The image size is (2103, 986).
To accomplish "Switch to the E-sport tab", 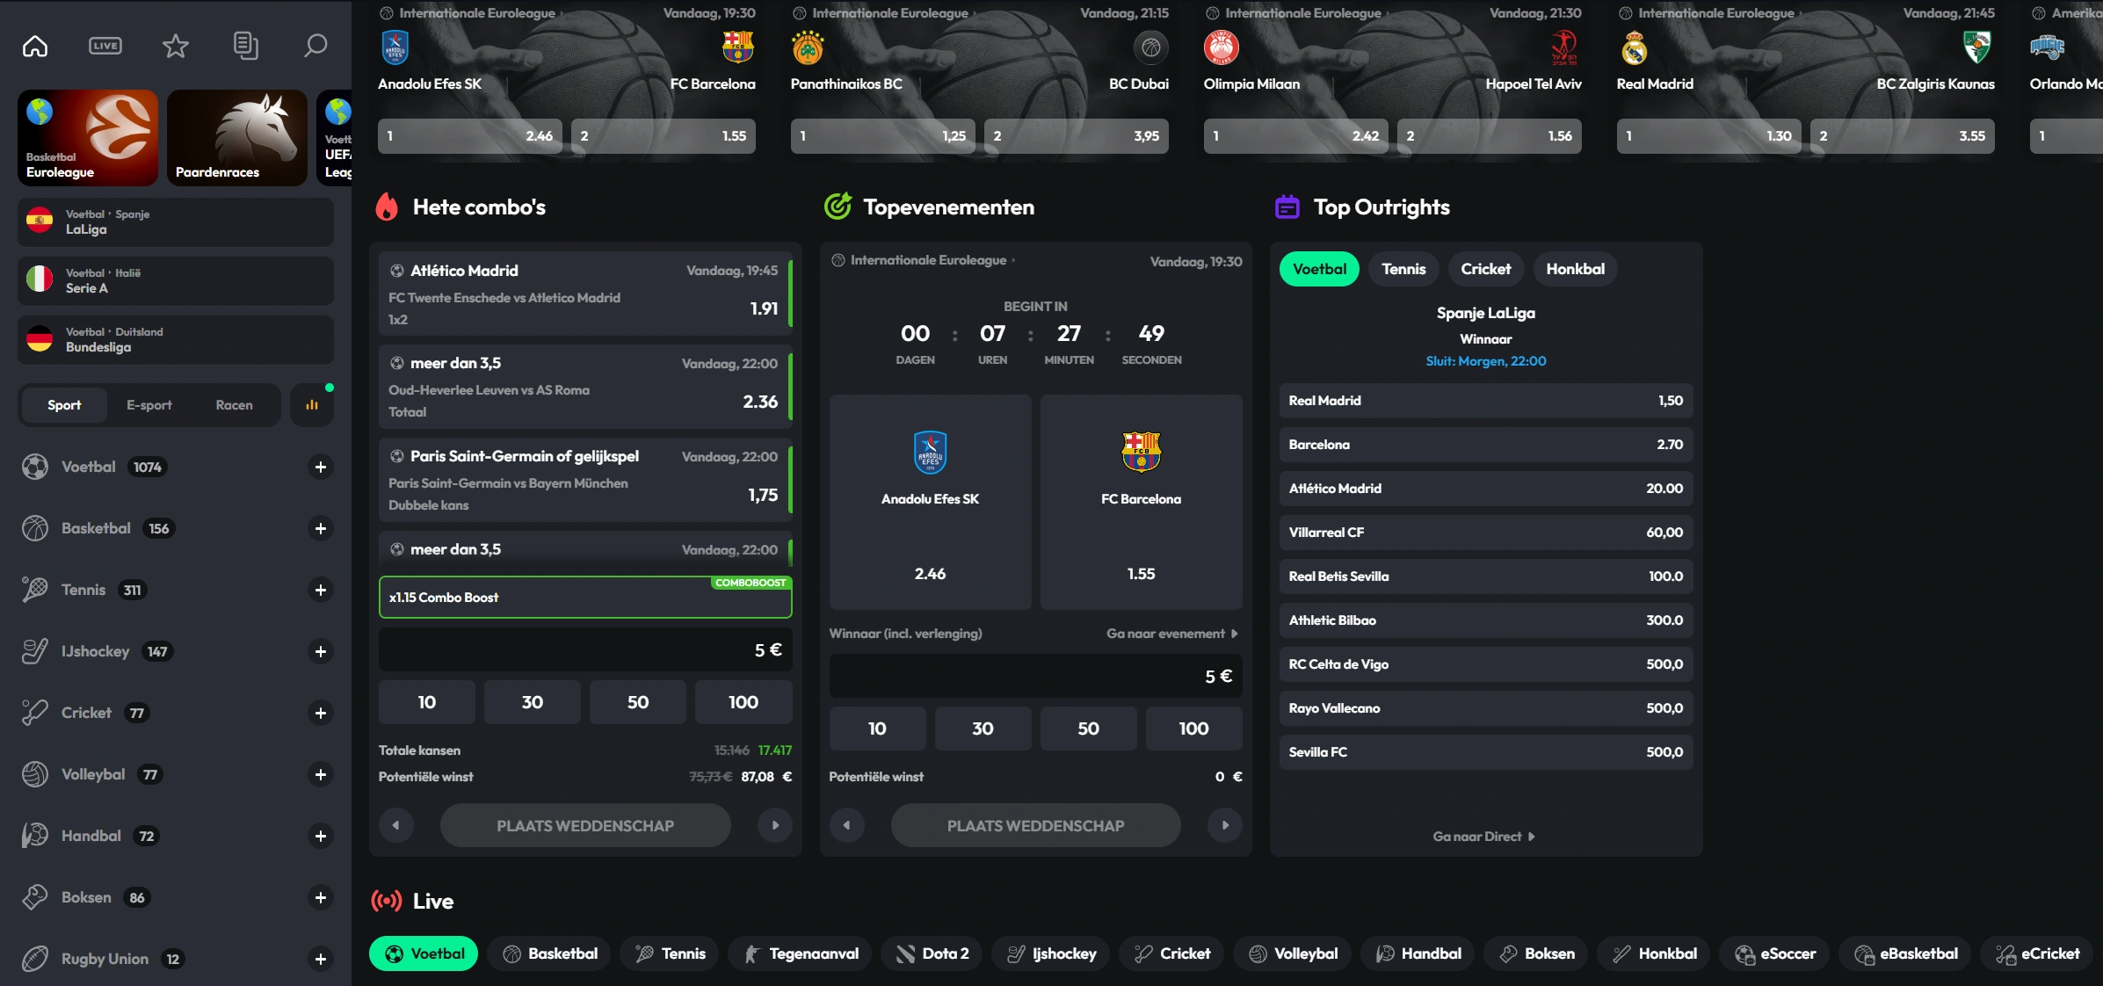I will tap(149, 405).
